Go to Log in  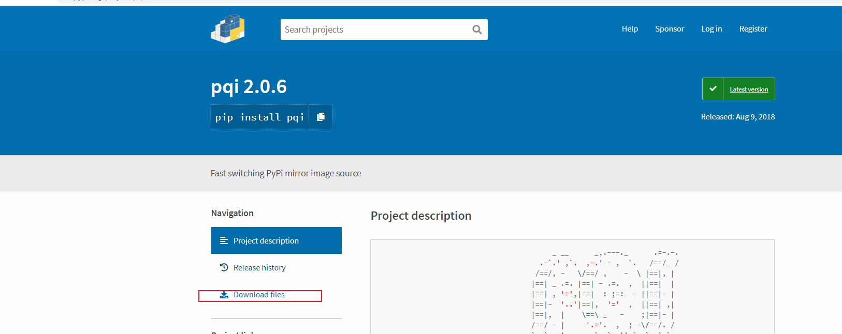[712, 29]
